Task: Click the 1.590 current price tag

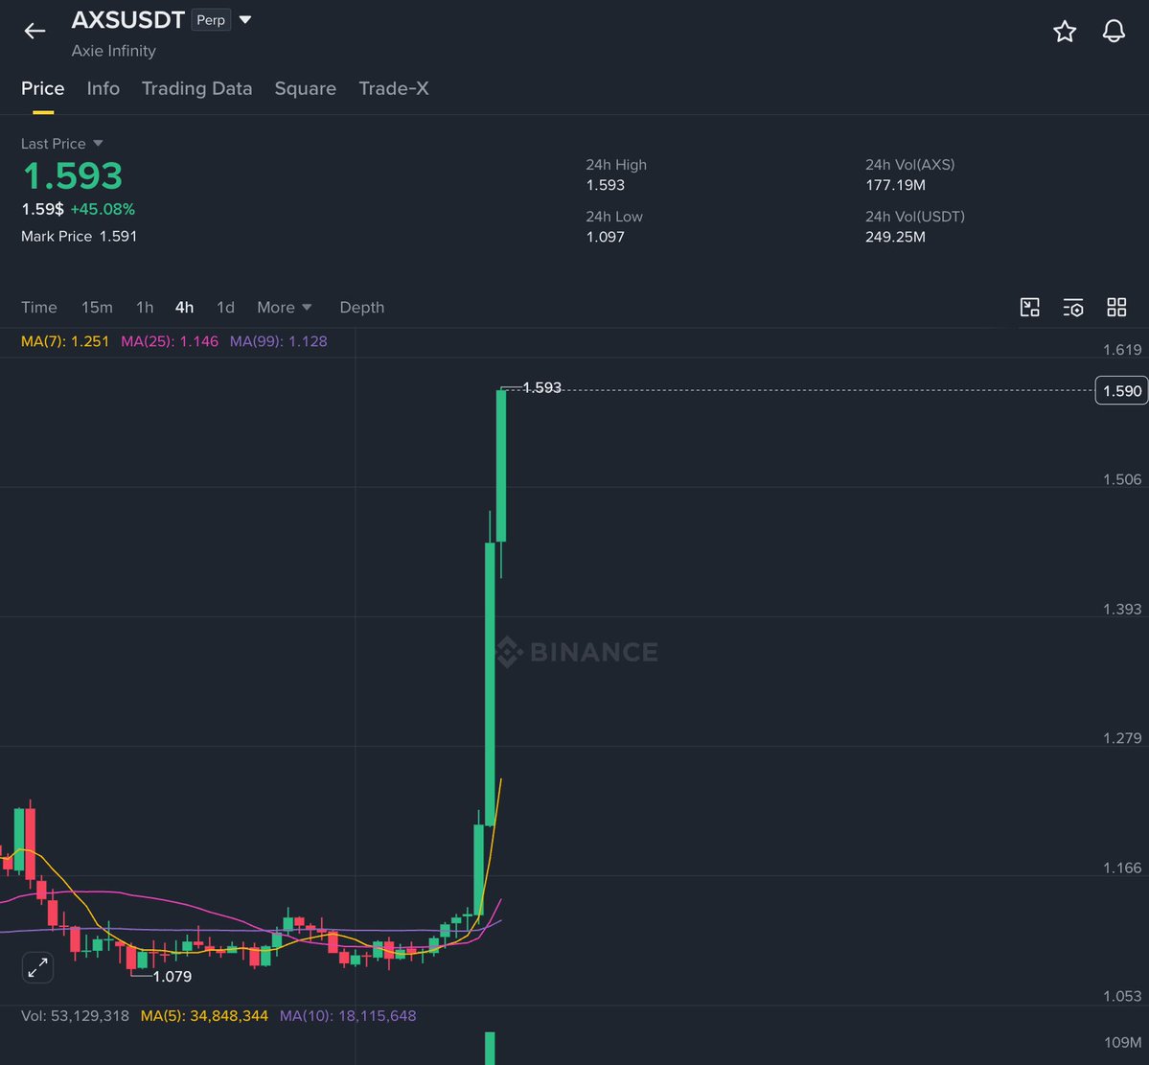Action: (1122, 391)
